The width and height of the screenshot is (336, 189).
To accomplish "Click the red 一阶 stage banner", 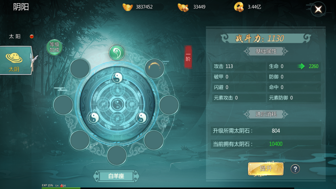I will (188, 57).
